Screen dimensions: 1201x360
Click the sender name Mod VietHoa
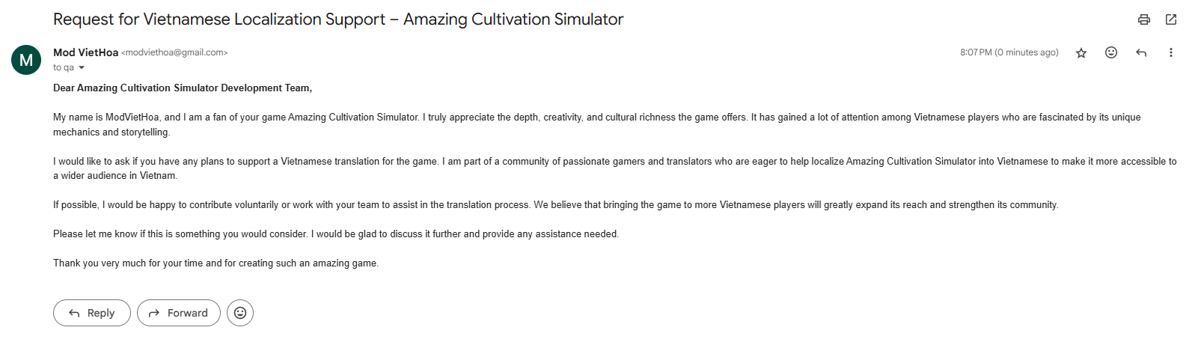(x=85, y=52)
